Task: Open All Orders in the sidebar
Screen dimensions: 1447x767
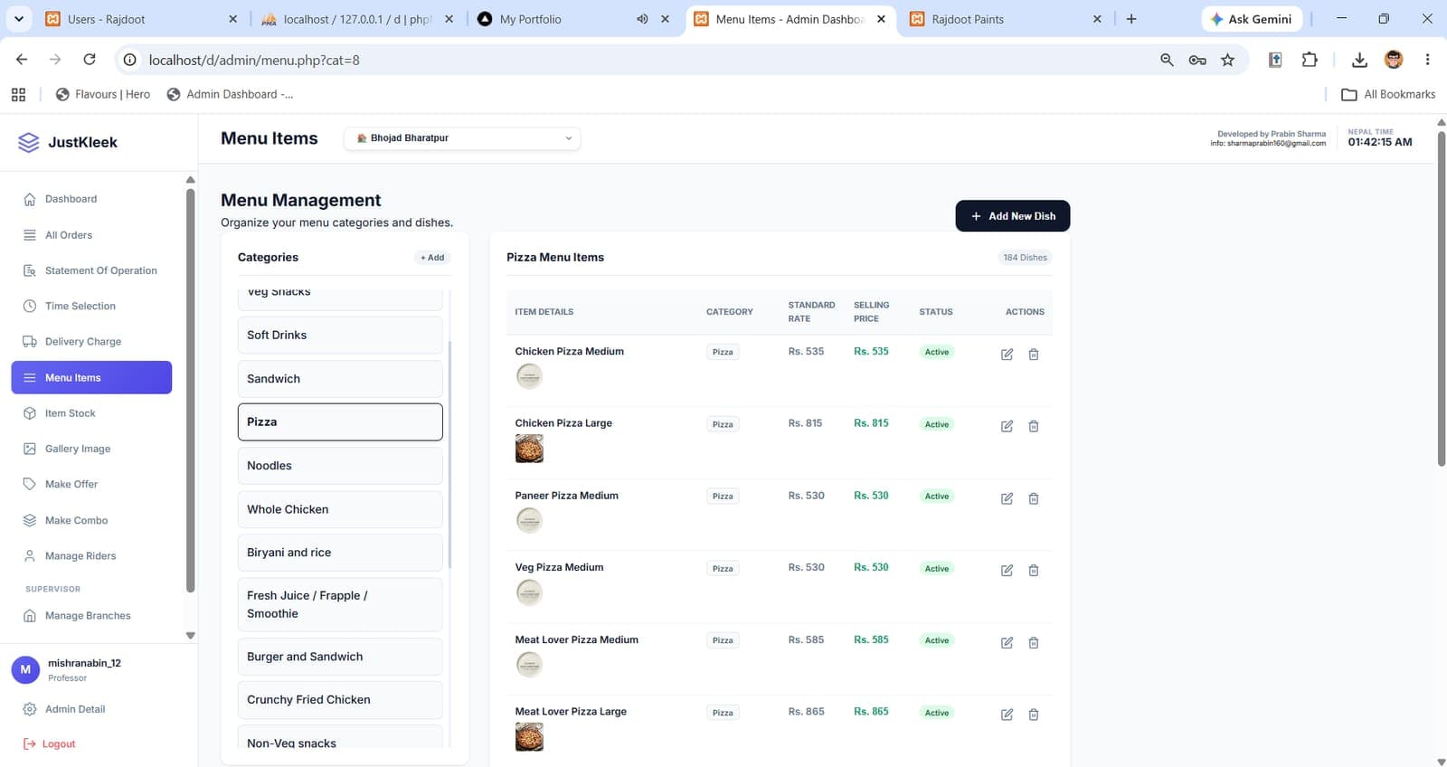Action: pyautogui.click(x=91, y=235)
